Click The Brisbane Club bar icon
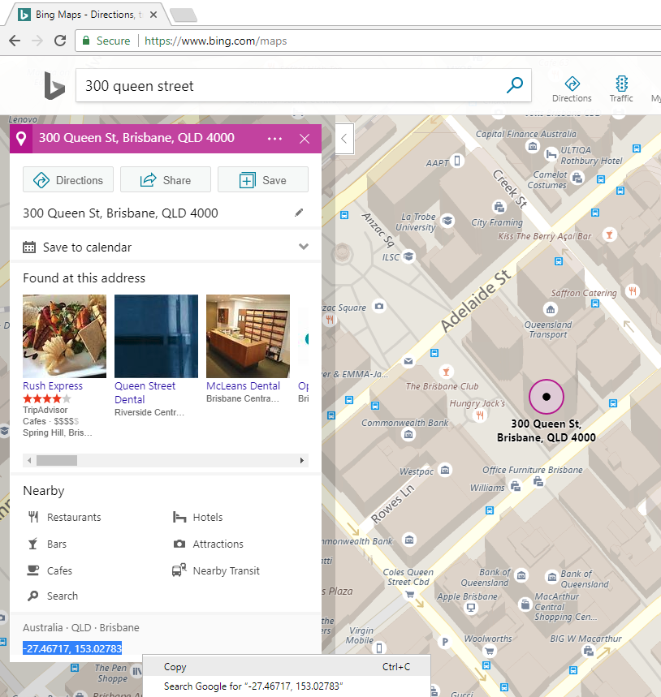The width and height of the screenshot is (661, 697). (x=446, y=371)
